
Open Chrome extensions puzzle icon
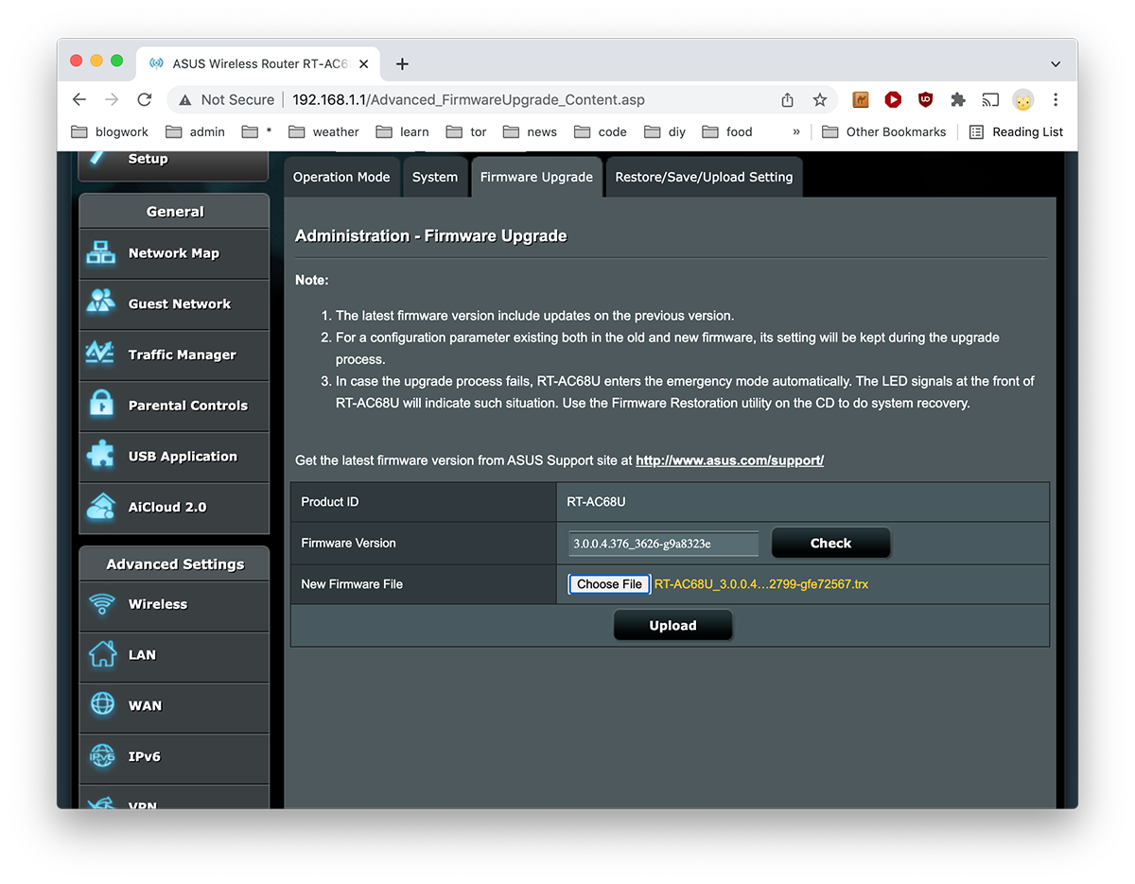[x=957, y=99]
